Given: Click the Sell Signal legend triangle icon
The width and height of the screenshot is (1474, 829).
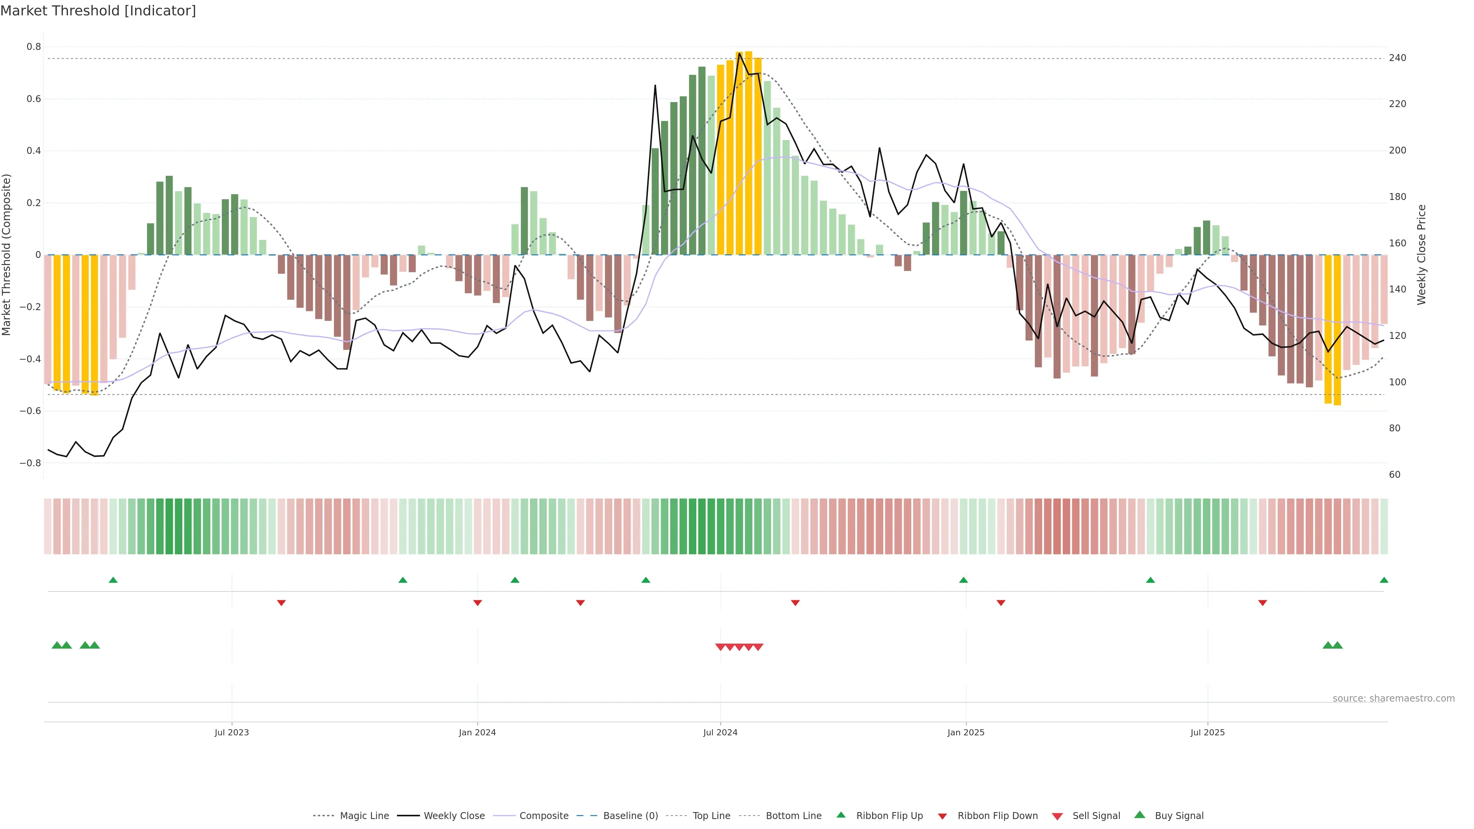Looking at the screenshot, I should [1058, 816].
